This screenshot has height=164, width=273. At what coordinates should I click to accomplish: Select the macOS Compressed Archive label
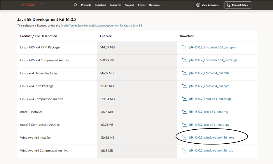[40, 125]
